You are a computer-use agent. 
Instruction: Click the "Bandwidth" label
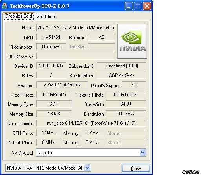(94, 114)
